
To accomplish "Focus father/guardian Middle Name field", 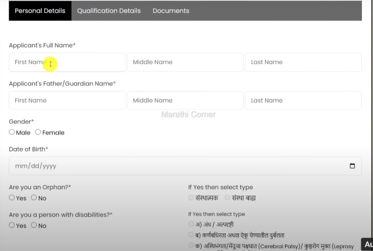I will (185, 100).
